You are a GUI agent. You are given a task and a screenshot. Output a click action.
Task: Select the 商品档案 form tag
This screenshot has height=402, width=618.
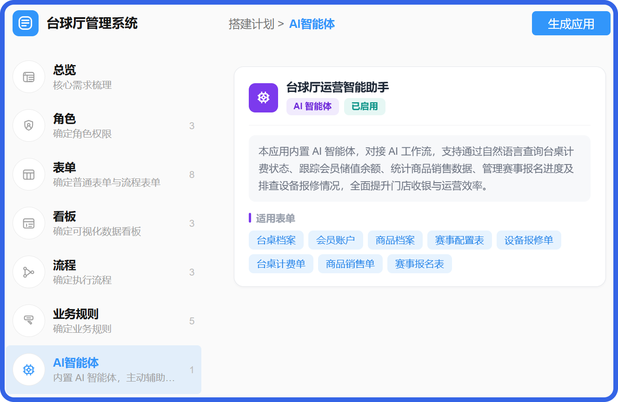tap(395, 240)
